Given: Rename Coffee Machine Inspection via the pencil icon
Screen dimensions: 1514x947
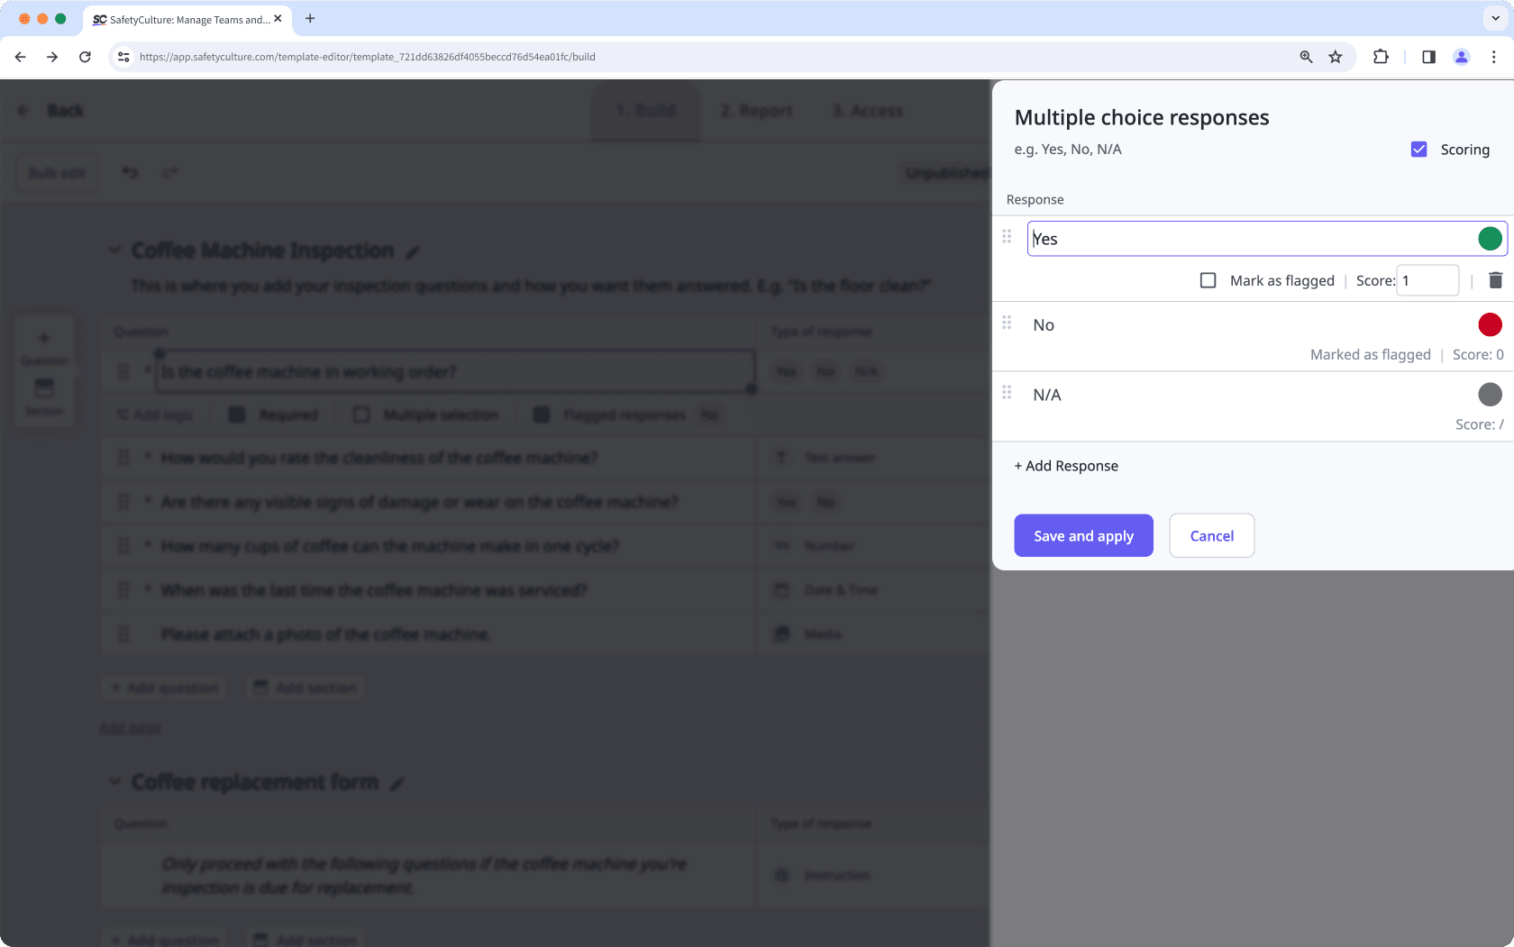Looking at the screenshot, I should click(414, 250).
